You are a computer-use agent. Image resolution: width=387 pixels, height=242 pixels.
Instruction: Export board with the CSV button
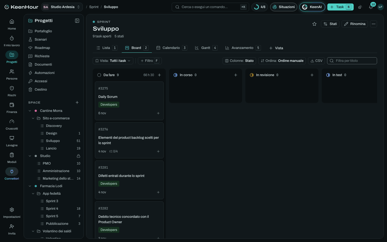point(316,61)
